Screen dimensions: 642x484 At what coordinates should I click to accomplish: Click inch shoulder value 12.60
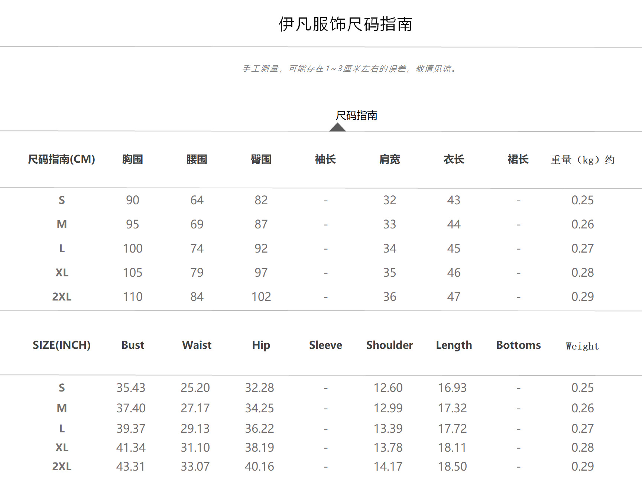click(388, 388)
